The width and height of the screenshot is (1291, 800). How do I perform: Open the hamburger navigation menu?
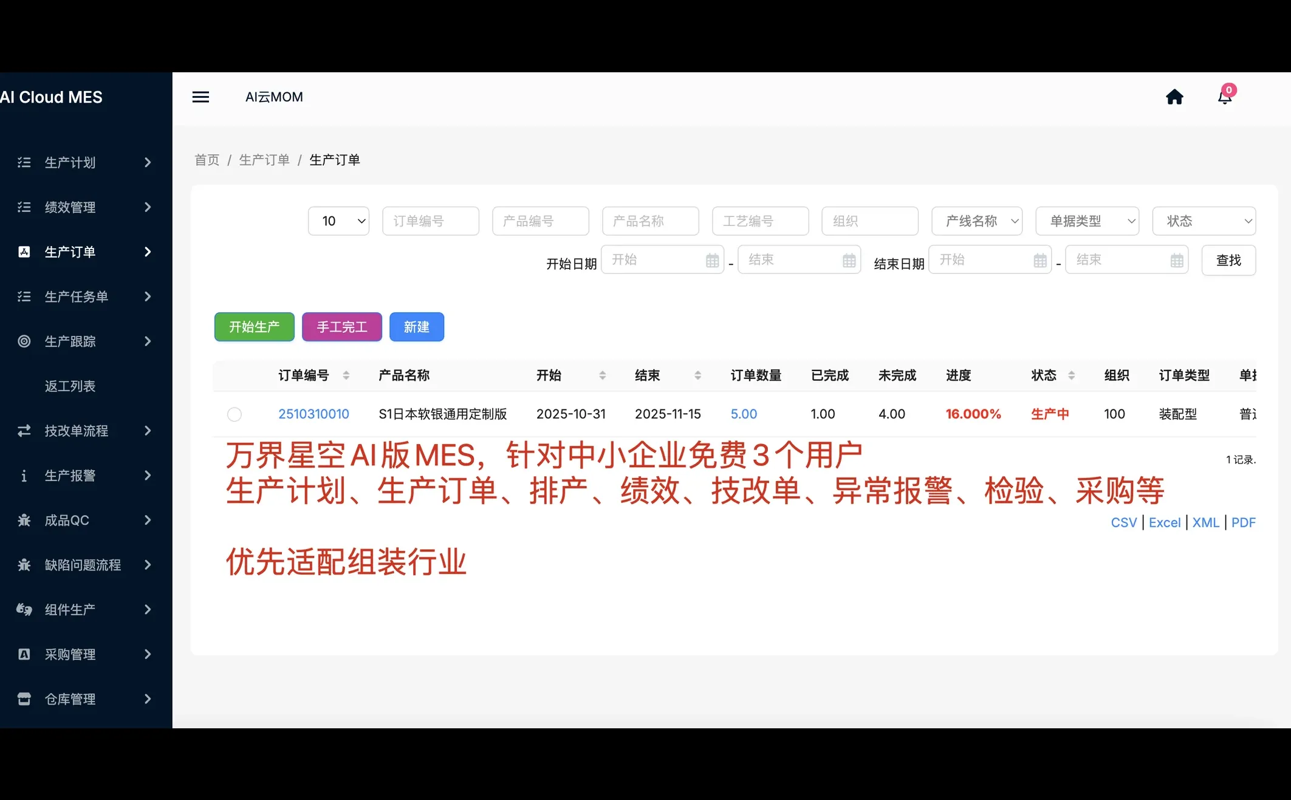pyautogui.click(x=201, y=97)
